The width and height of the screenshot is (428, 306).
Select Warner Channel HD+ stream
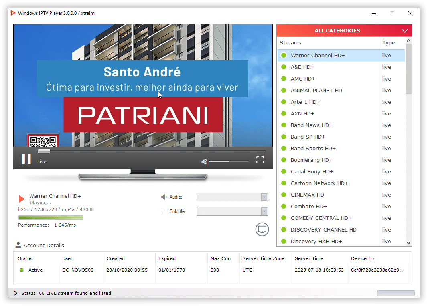(x=341, y=55)
